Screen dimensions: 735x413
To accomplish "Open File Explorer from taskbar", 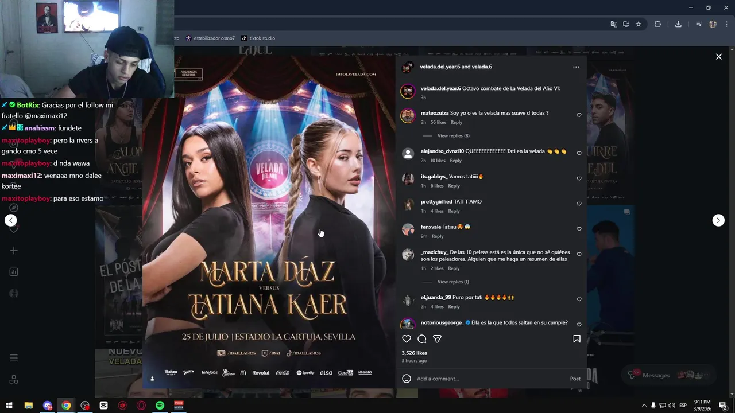I will (x=28, y=406).
